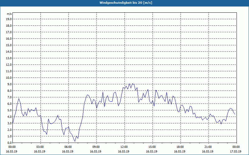Click the 06:00 time axis label

pyautogui.click(x=68, y=147)
